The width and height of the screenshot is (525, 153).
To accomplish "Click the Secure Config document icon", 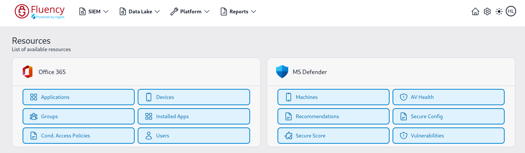I will tap(404, 116).
